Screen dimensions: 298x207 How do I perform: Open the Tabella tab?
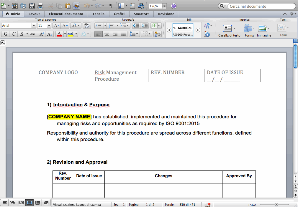click(x=99, y=14)
